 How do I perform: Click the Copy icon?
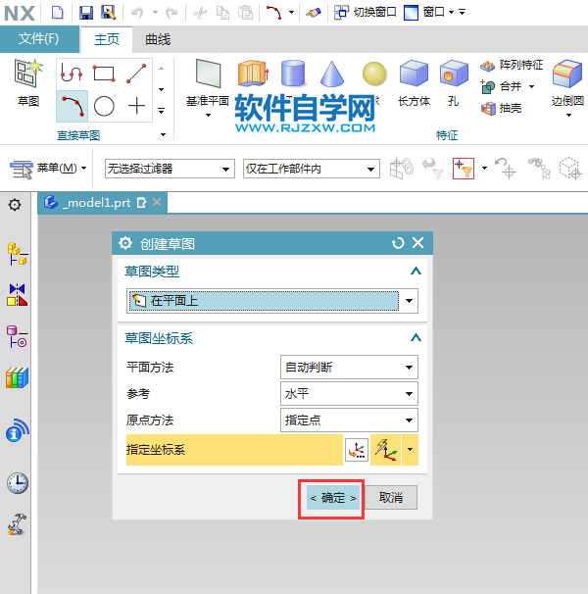click(222, 14)
